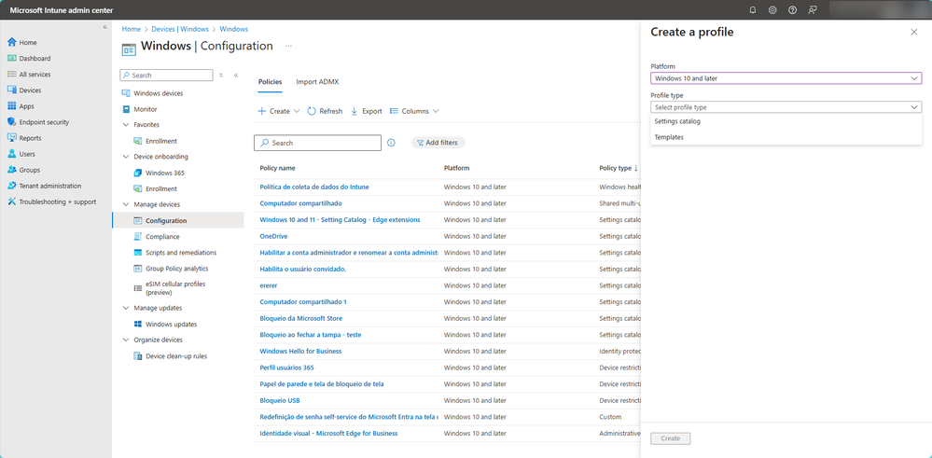
Task: Open the Monitor menu icon
Action: (126, 109)
